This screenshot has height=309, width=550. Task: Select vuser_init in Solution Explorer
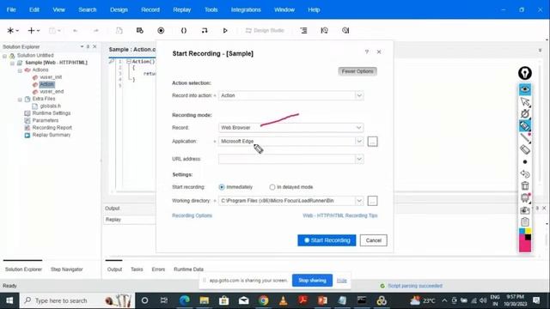coord(51,77)
